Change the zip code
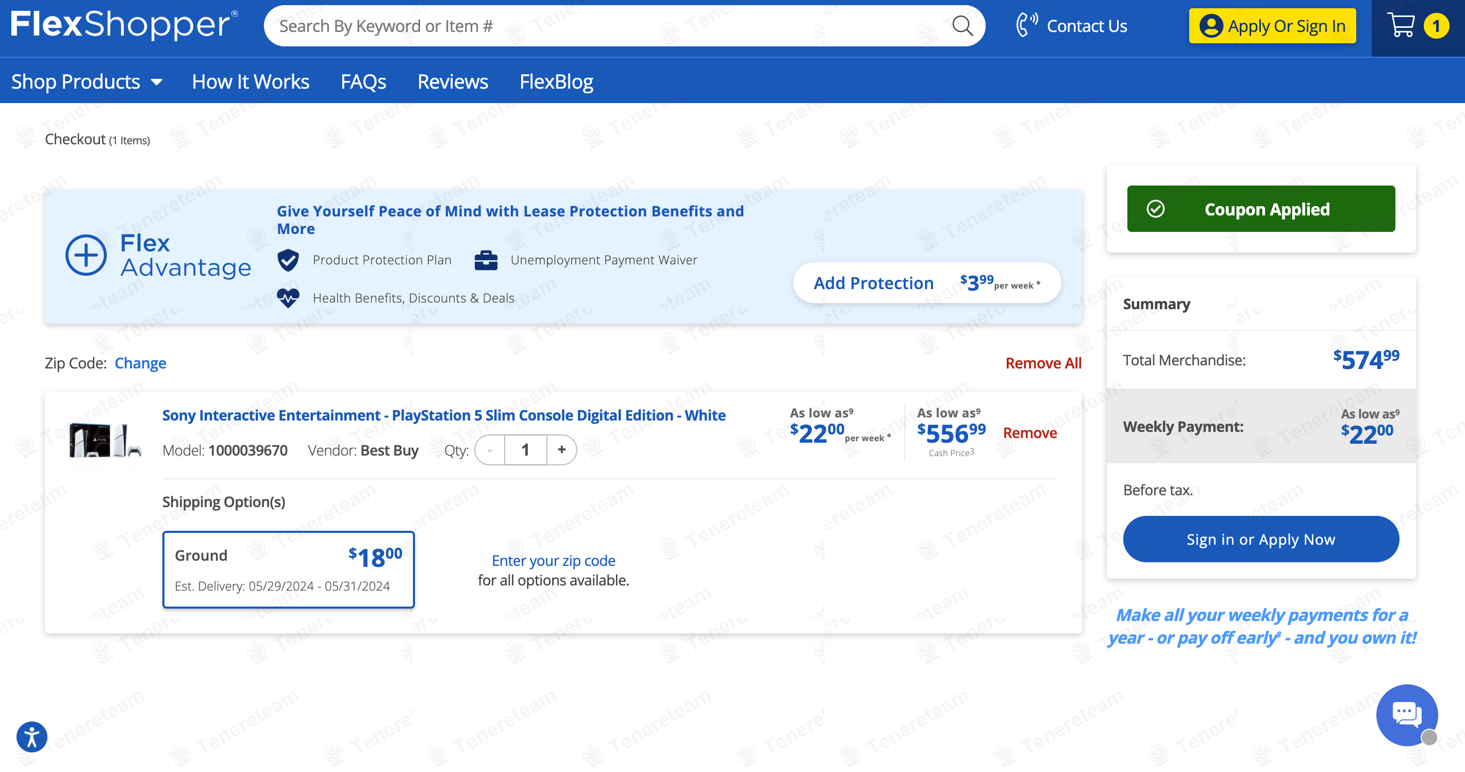 click(x=141, y=363)
